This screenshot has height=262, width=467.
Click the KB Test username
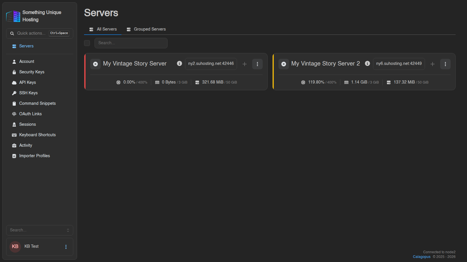point(32,246)
